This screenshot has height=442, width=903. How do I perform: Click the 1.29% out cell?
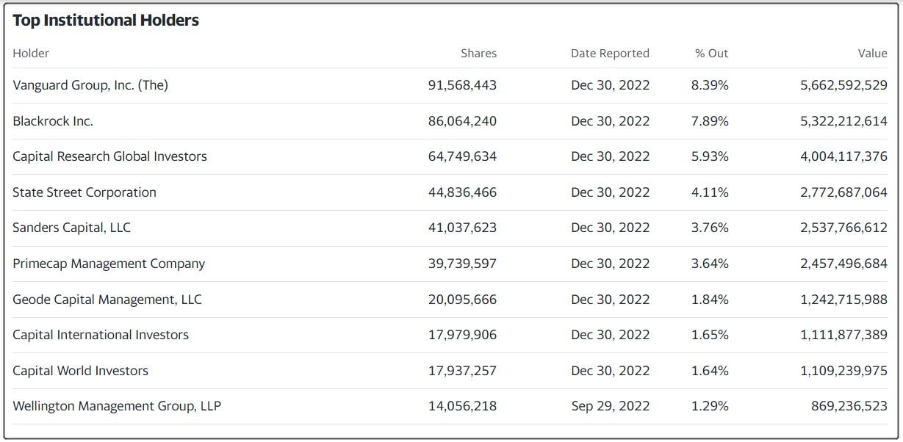[710, 406]
